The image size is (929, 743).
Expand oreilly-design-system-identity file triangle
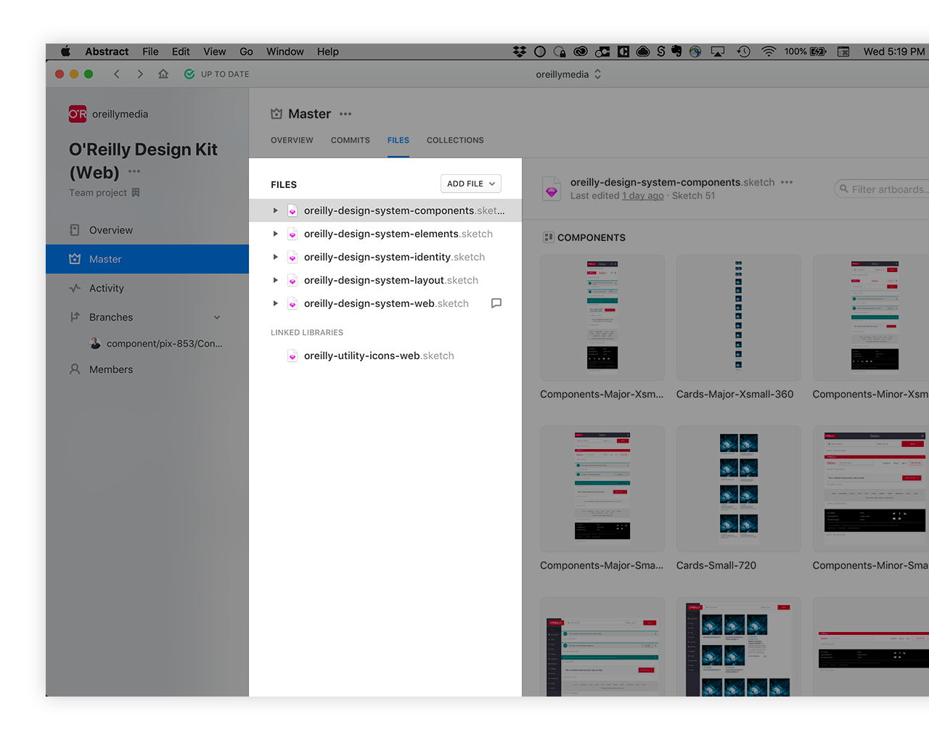[x=276, y=257]
